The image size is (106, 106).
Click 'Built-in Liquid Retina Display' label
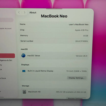[41, 71]
